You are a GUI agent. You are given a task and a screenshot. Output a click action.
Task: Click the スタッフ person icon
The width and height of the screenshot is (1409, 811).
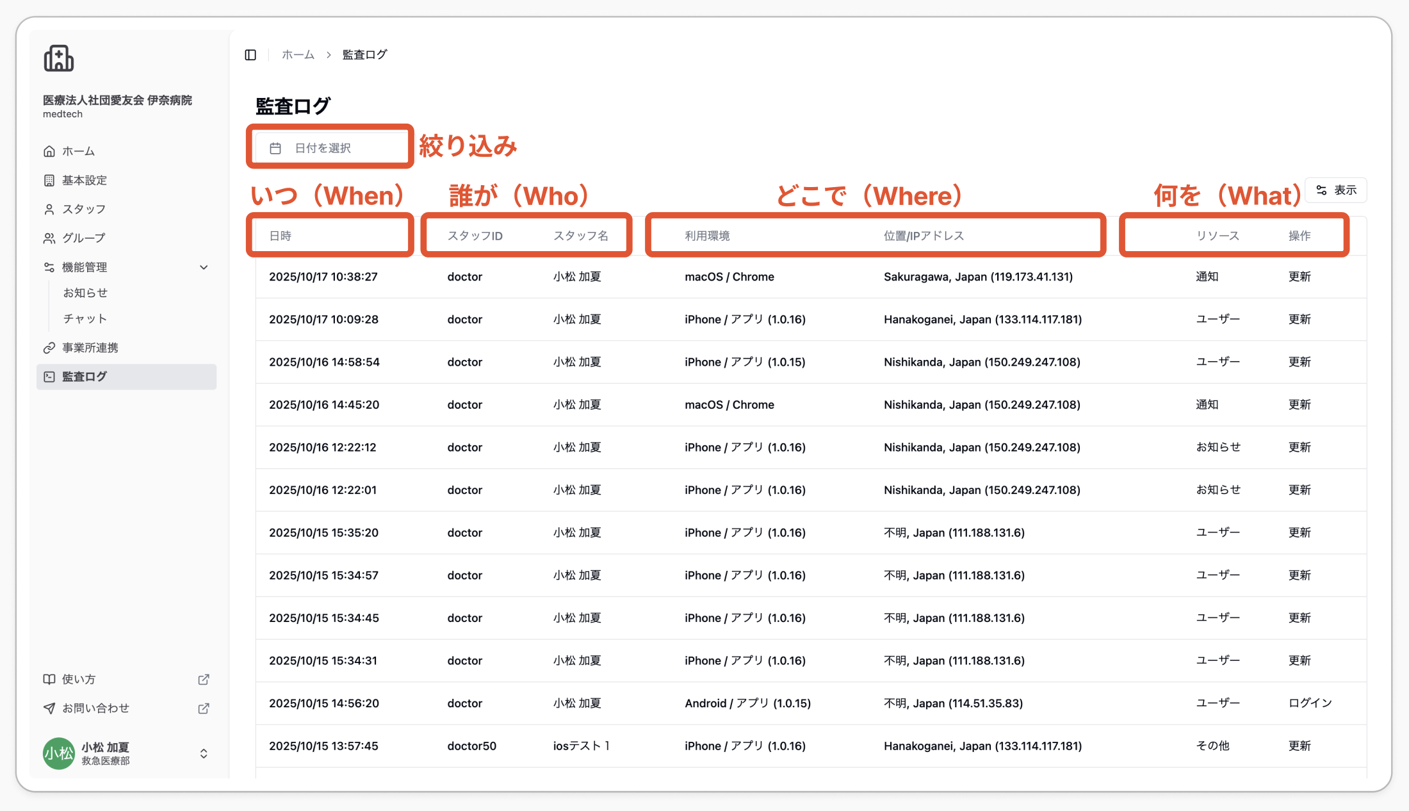click(49, 209)
